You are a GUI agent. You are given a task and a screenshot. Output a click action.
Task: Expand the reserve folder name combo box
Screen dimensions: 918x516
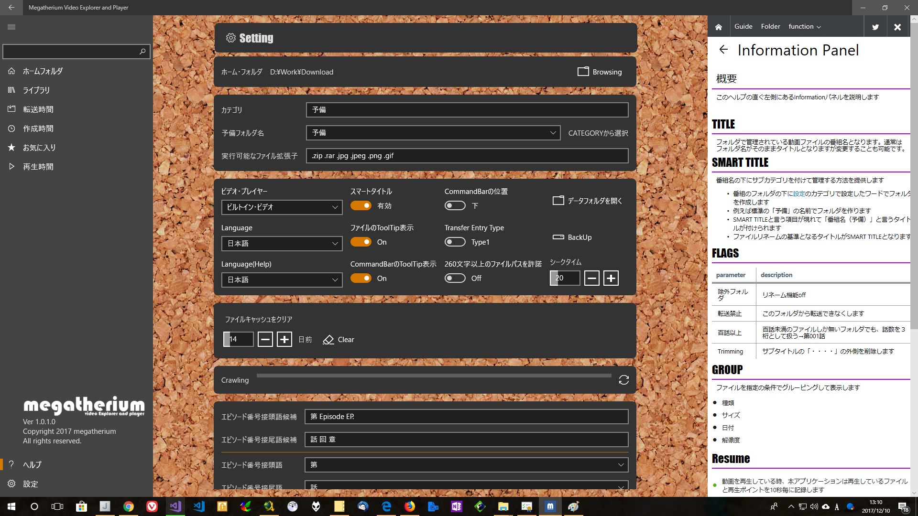[x=433, y=132]
